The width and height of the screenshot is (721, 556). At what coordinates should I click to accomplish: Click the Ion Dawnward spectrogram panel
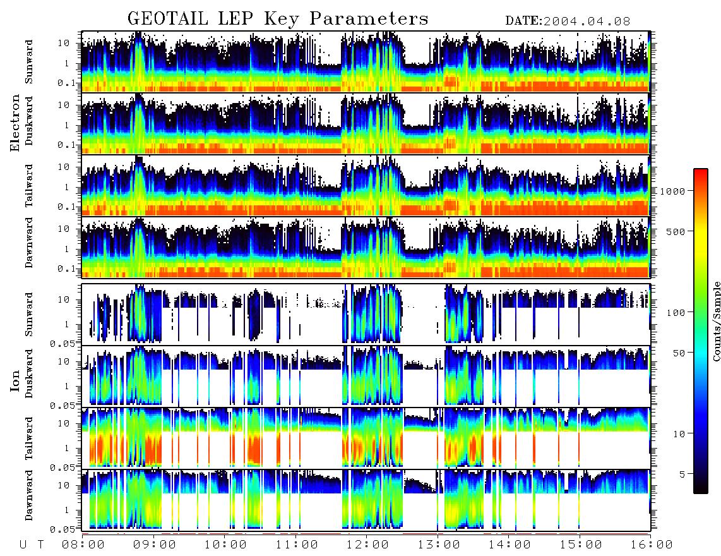[x=366, y=500]
